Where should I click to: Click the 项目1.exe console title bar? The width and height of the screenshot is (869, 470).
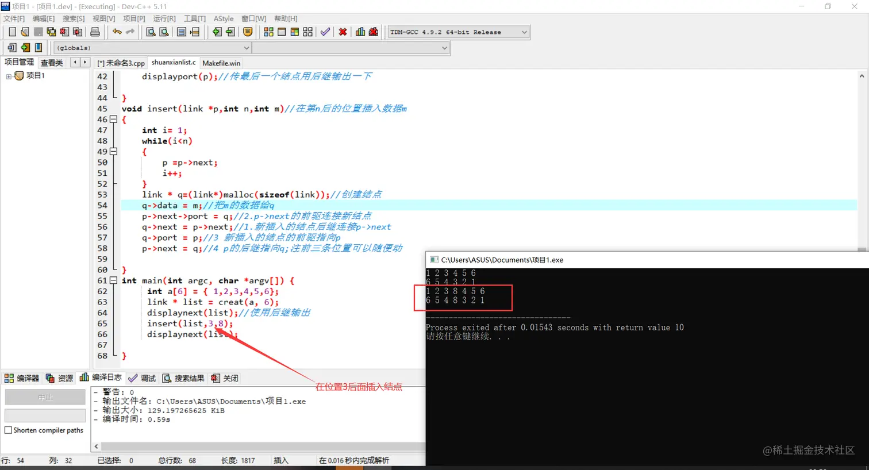tap(648, 260)
